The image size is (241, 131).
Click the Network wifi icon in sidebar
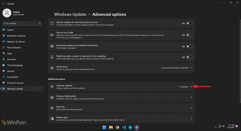coord(4,42)
